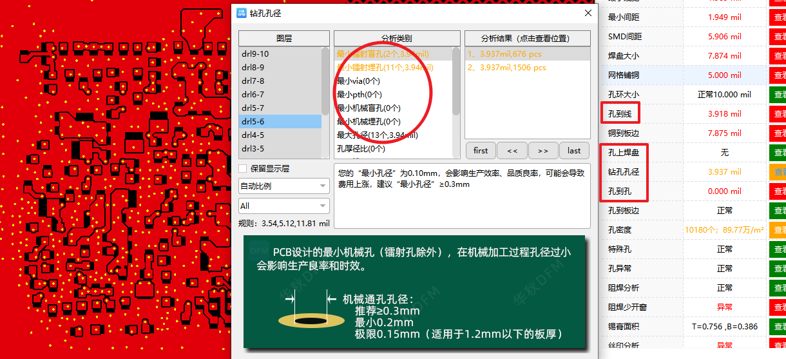Click the 图层 column header
This screenshot has height=359, width=786.
point(284,39)
